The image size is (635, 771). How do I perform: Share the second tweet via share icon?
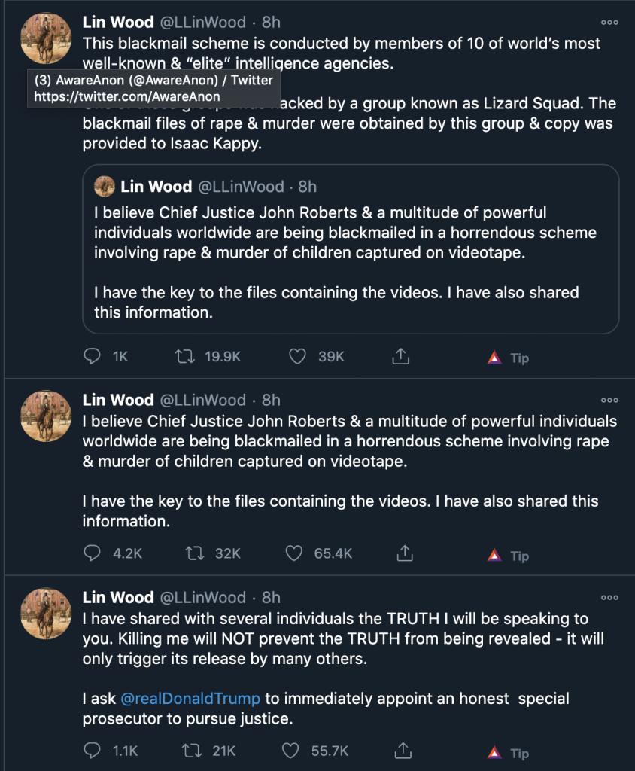(405, 553)
